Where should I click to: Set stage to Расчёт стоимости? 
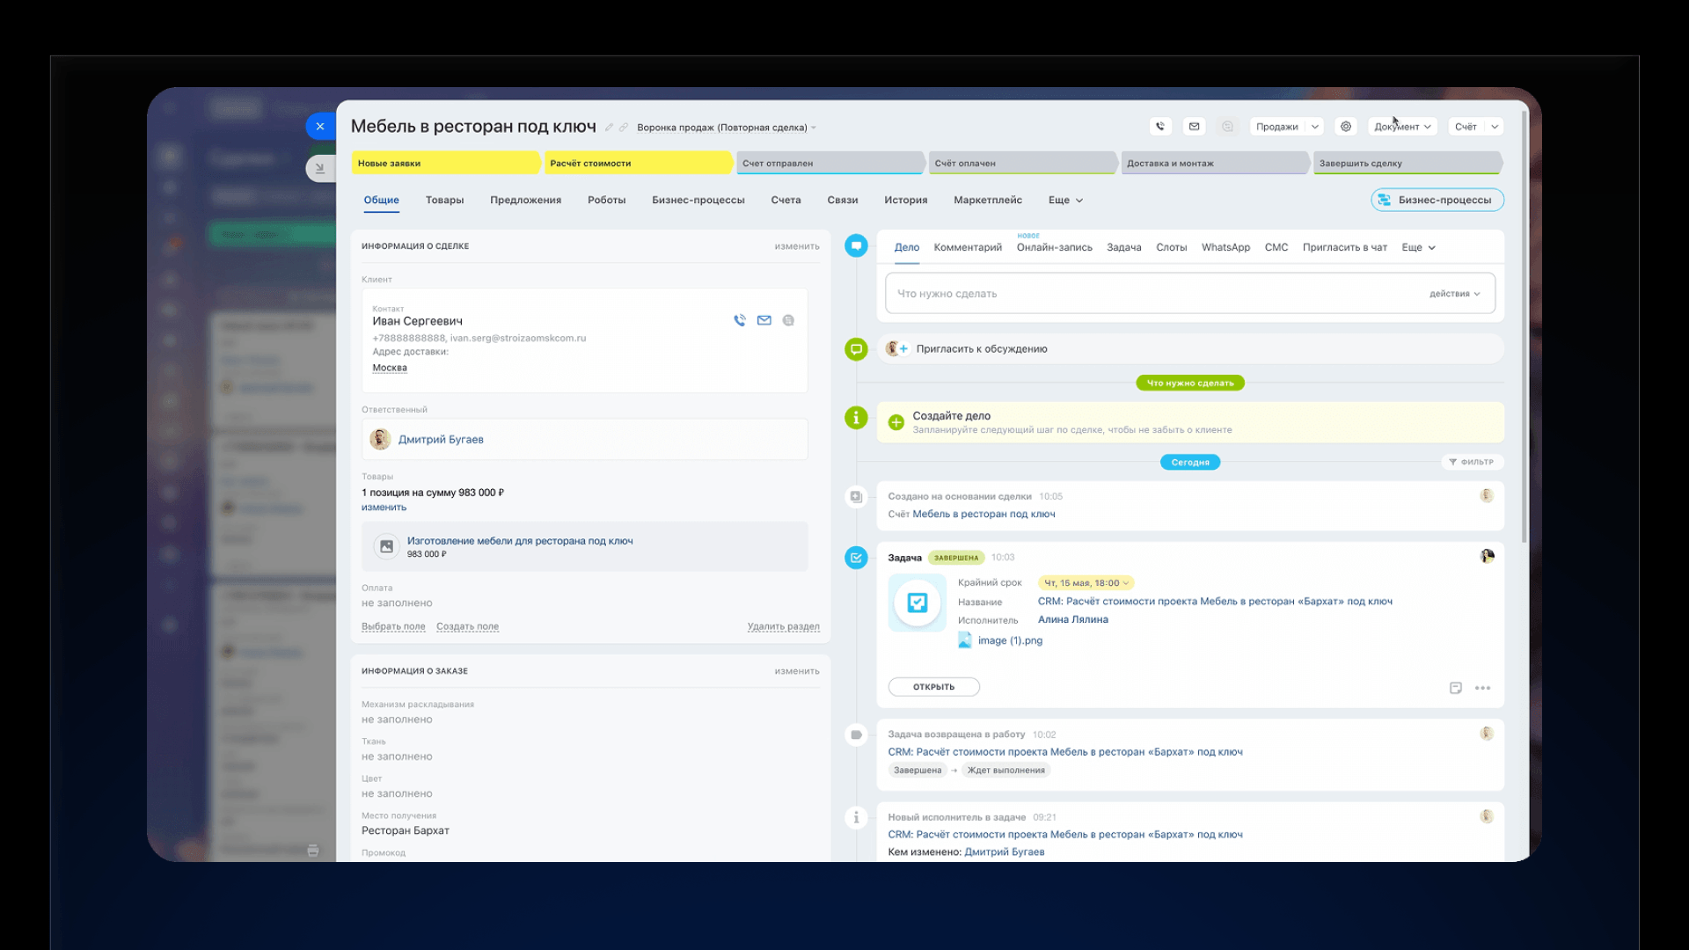pyautogui.click(x=639, y=163)
